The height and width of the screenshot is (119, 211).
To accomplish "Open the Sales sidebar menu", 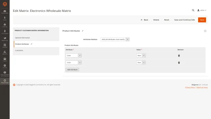I will [x=5, y=19].
